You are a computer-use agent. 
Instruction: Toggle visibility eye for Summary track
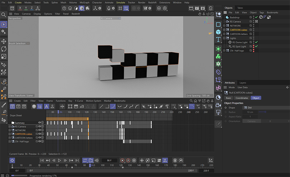[40, 123]
